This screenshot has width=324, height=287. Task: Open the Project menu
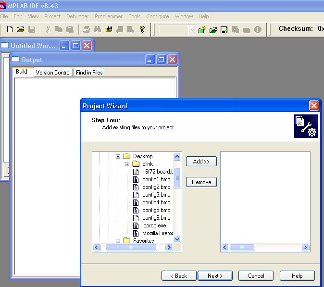click(x=52, y=16)
